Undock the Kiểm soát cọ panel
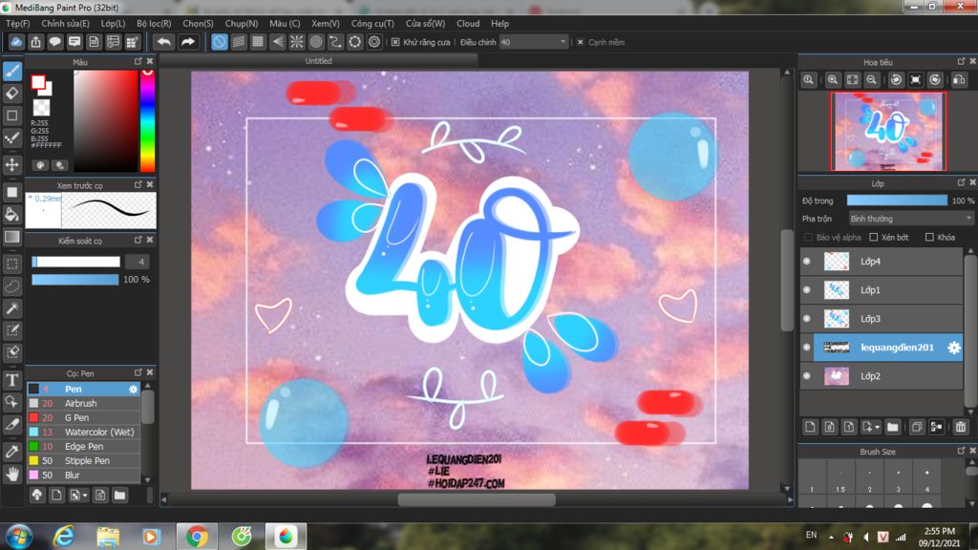This screenshot has width=978, height=550. 138,240
